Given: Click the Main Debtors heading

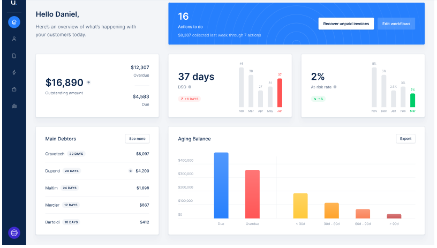Looking at the screenshot, I should (x=61, y=139).
